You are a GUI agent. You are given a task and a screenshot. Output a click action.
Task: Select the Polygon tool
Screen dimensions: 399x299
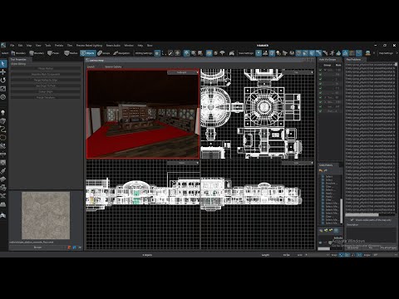click(3, 137)
